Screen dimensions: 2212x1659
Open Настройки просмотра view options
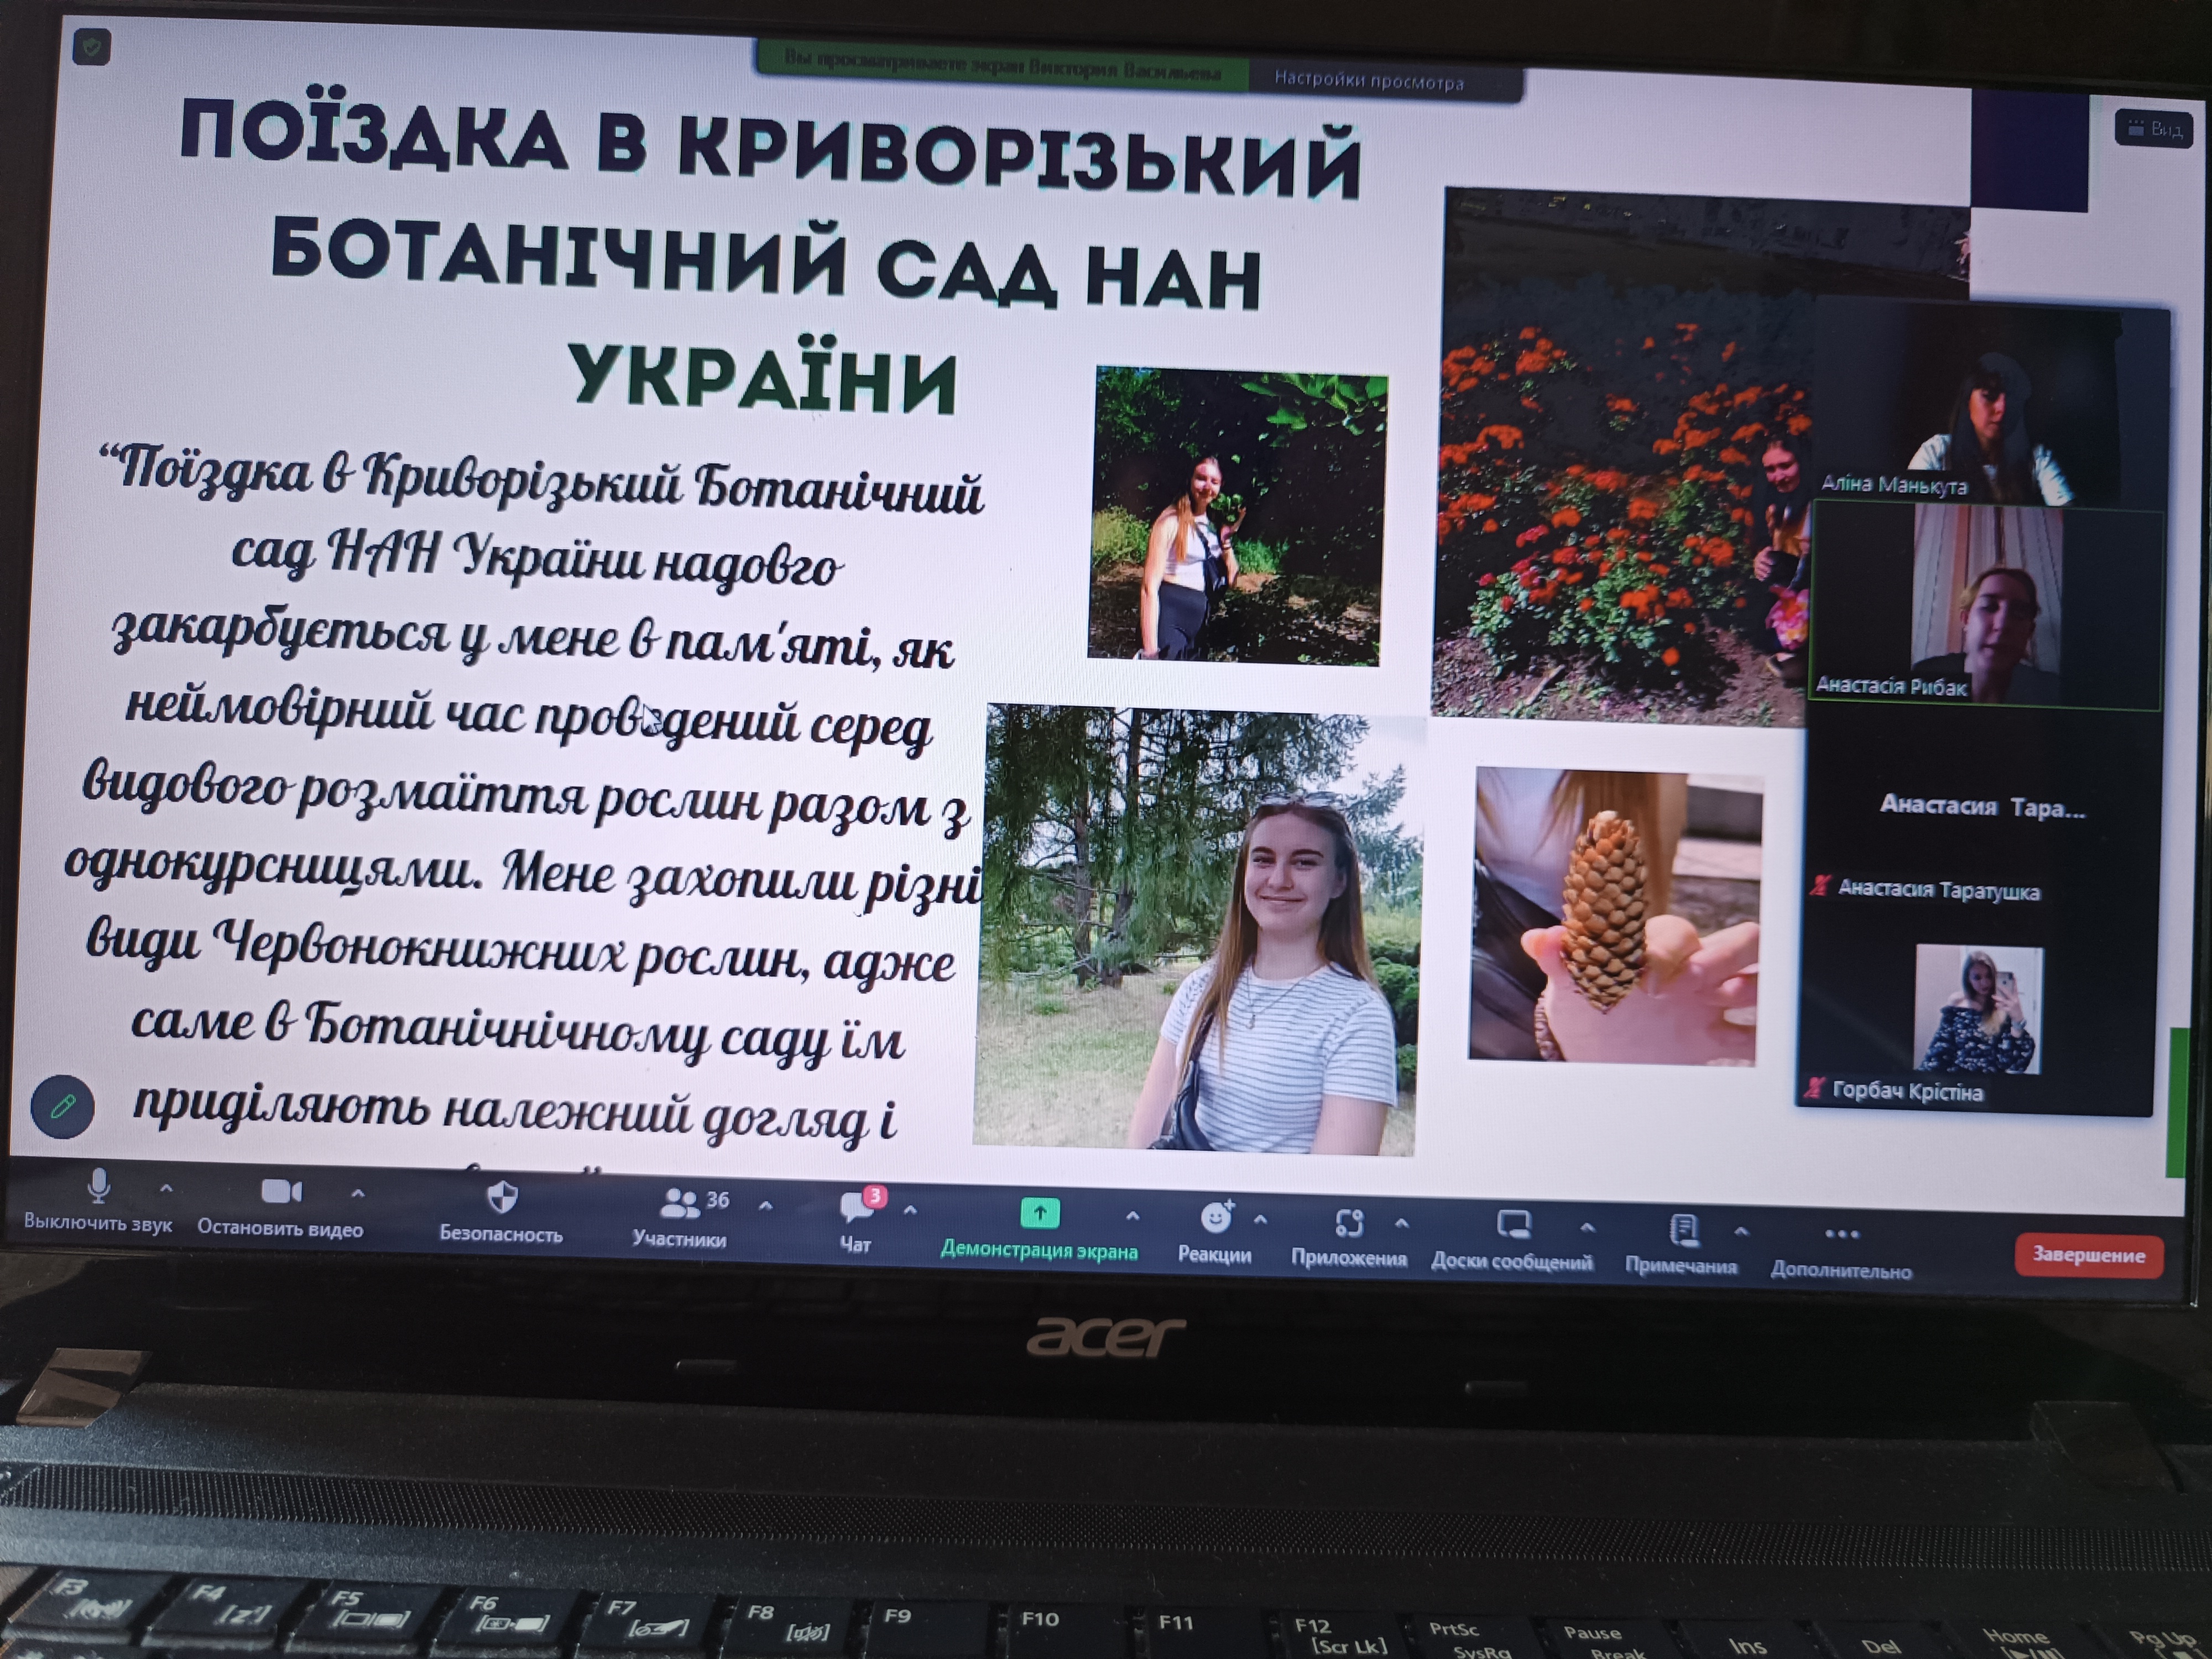tap(1369, 81)
